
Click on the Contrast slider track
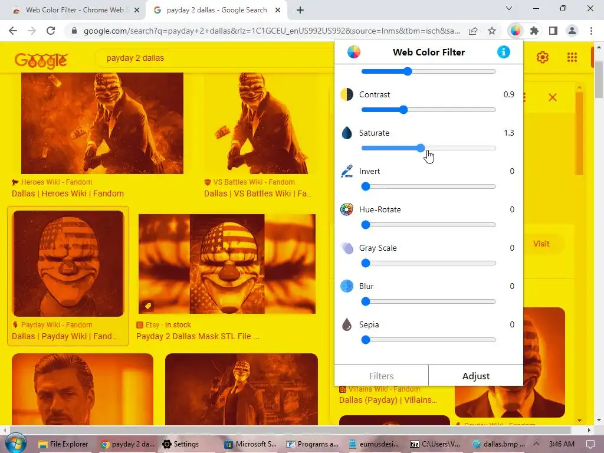click(x=428, y=110)
